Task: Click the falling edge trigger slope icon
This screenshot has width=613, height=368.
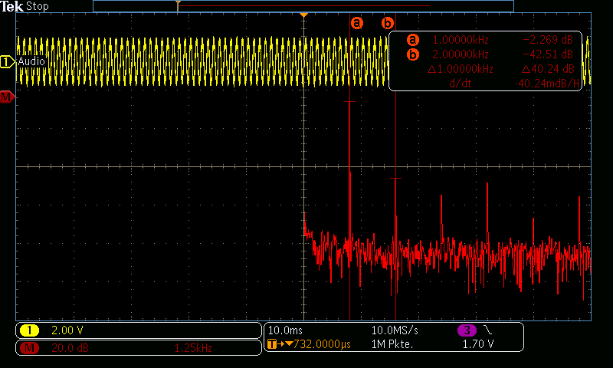Action: pyautogui.click(x=488, y=330)
